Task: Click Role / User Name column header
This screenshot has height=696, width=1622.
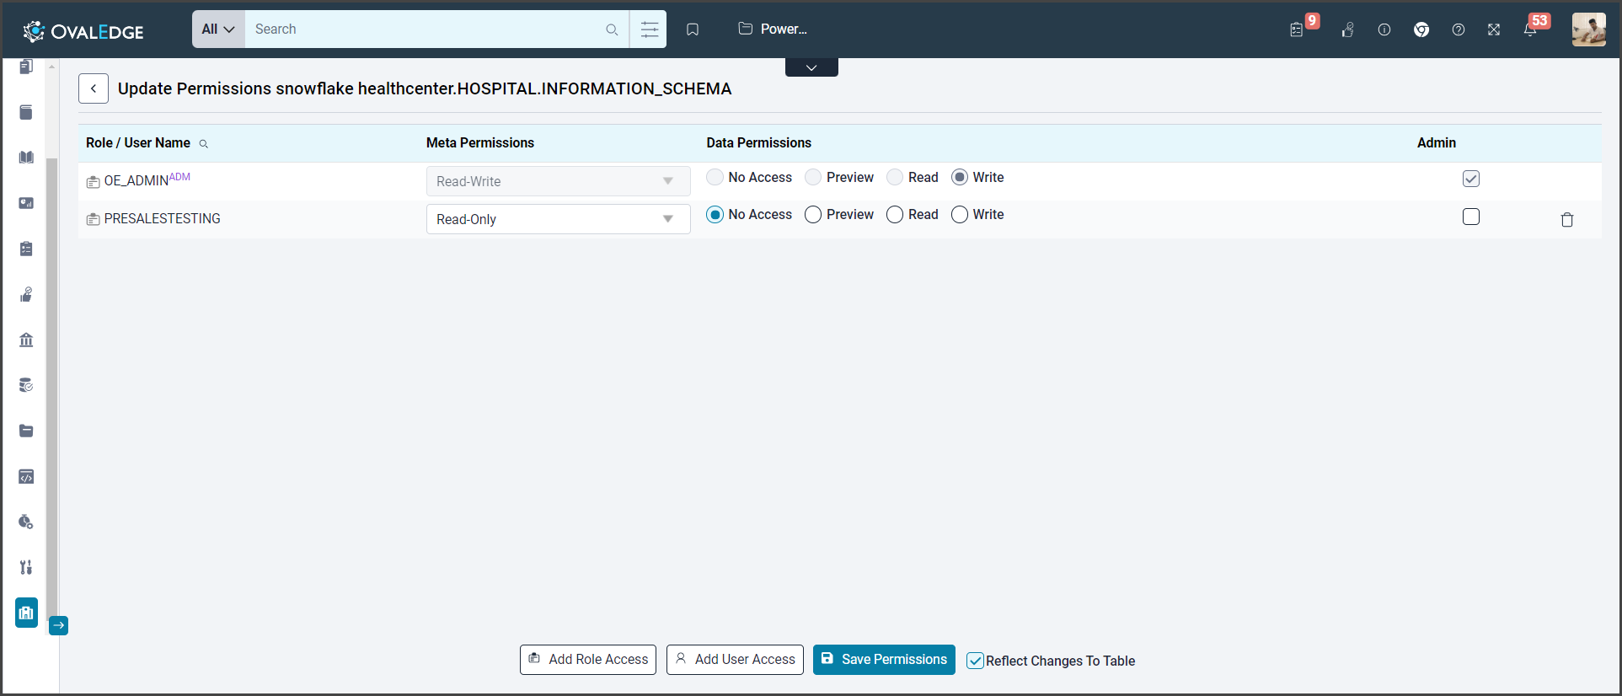Action: click(x=138, y=143)
